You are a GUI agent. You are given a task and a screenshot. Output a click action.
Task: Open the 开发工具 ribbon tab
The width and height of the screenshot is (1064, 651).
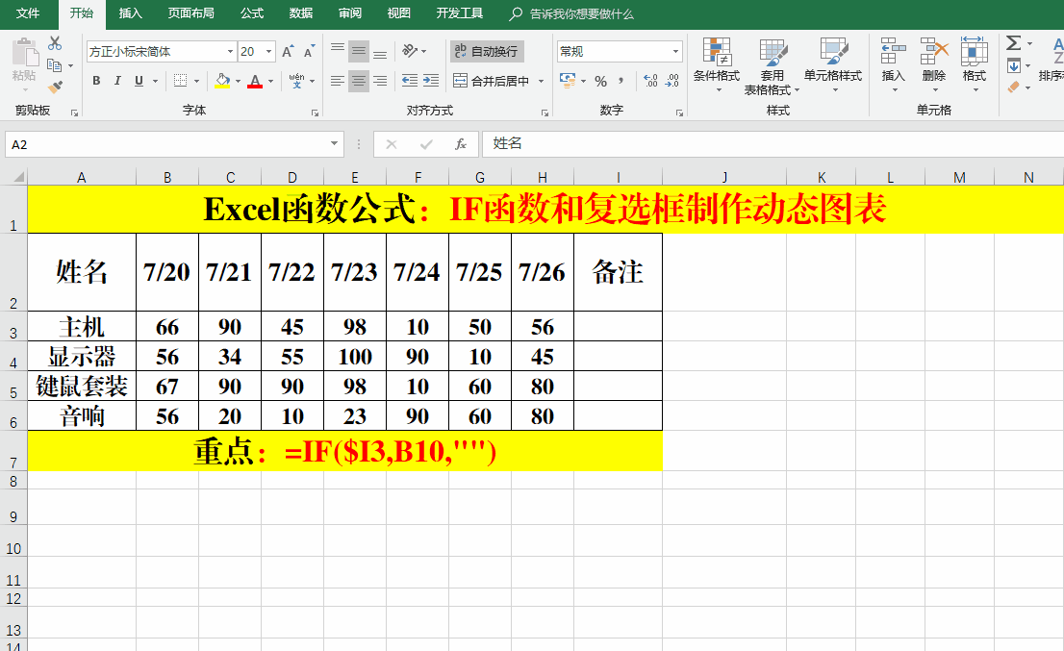(459, 13)
